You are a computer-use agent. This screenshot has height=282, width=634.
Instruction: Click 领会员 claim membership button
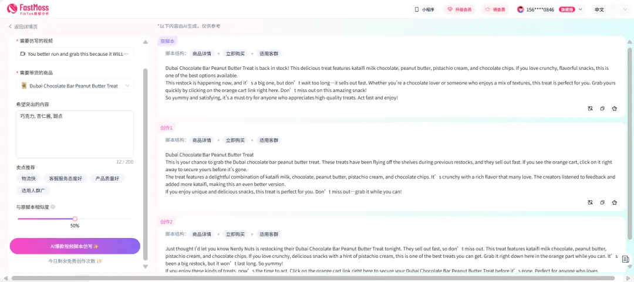[x=495, y=9]
